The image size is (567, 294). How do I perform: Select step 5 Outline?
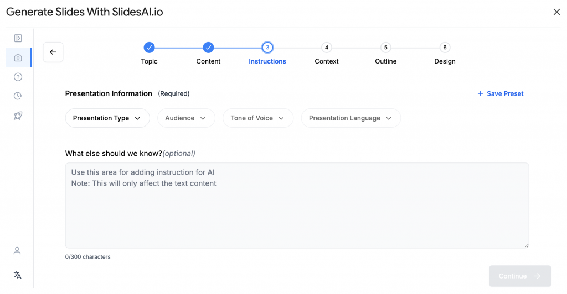(386, 48)
